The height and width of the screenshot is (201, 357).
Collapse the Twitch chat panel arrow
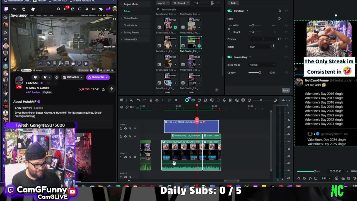pyautogui.click(x=114, y=19)
